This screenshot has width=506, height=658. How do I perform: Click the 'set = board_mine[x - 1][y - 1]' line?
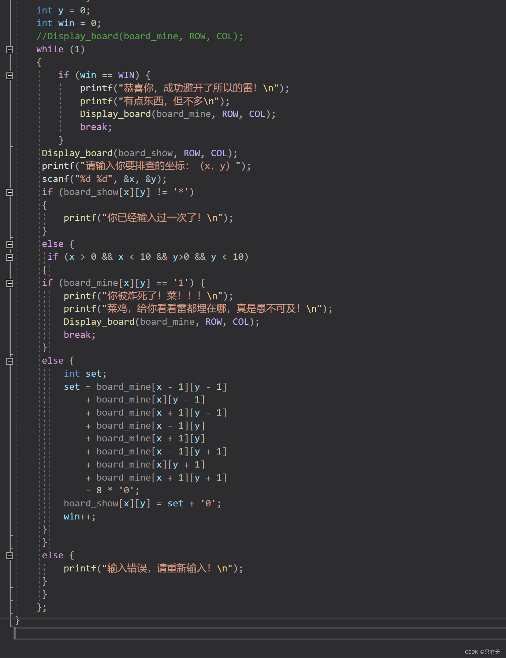pos(145,387)
